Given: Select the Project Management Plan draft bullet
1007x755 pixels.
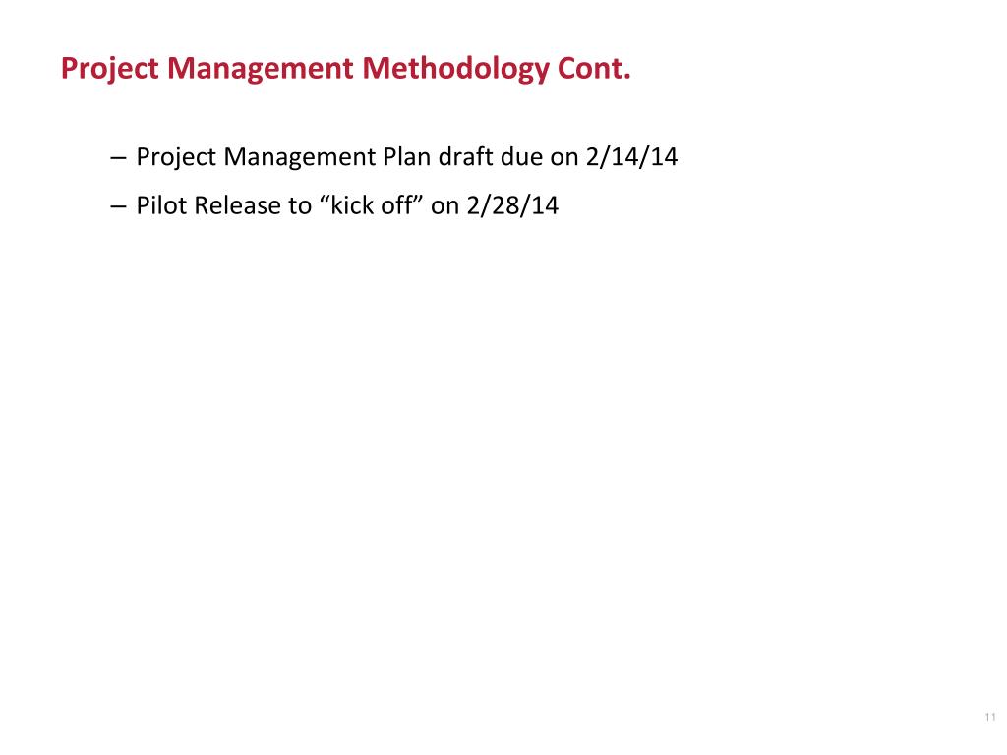Looking at the screenshot, I should coord(393,157).
